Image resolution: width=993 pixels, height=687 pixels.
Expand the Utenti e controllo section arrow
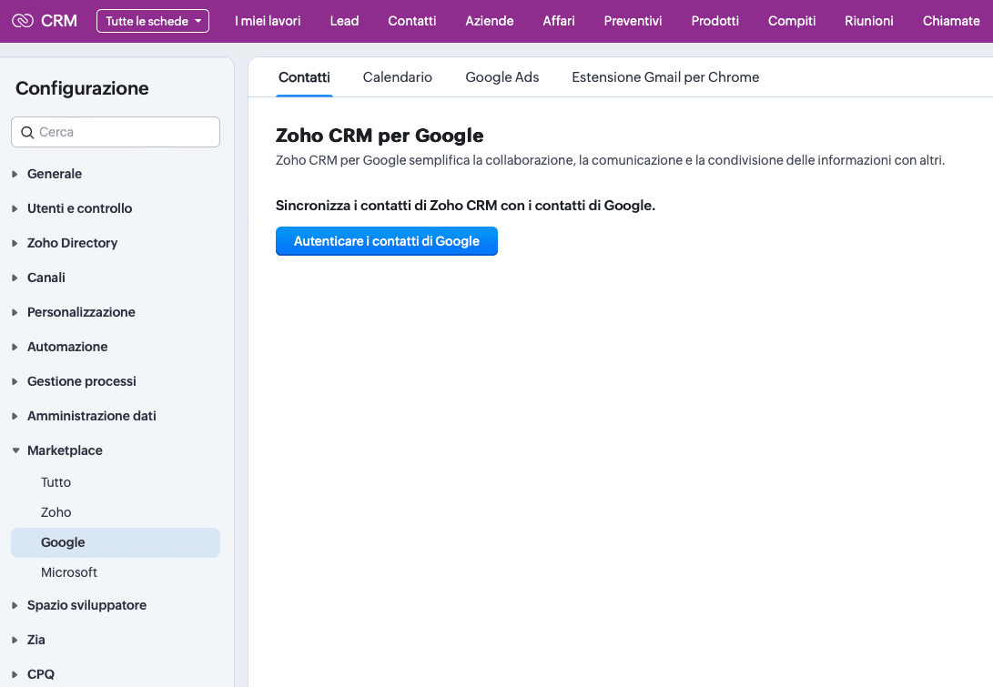[15, 208]
